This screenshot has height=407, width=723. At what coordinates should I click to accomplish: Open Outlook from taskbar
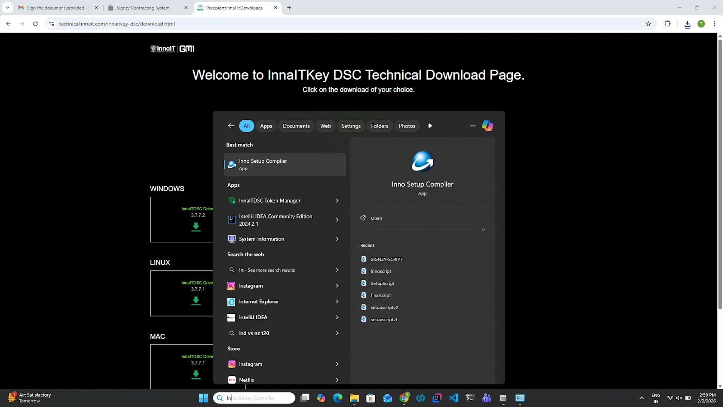pyautogui.click(x=387, y=398)
